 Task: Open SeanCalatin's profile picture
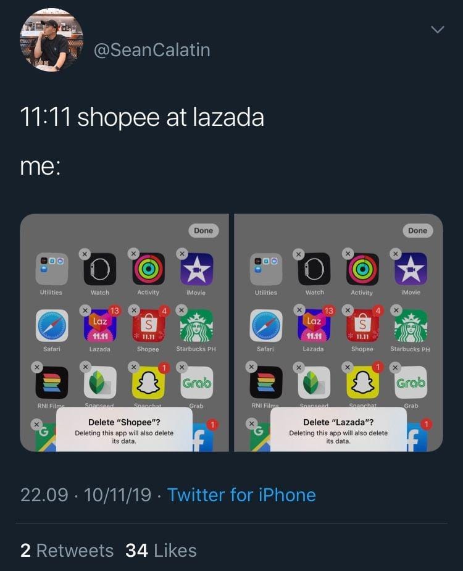(51, 40)
